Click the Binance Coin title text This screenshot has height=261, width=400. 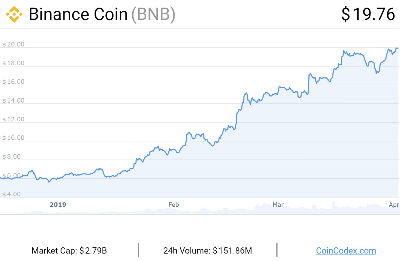point(78,14)
